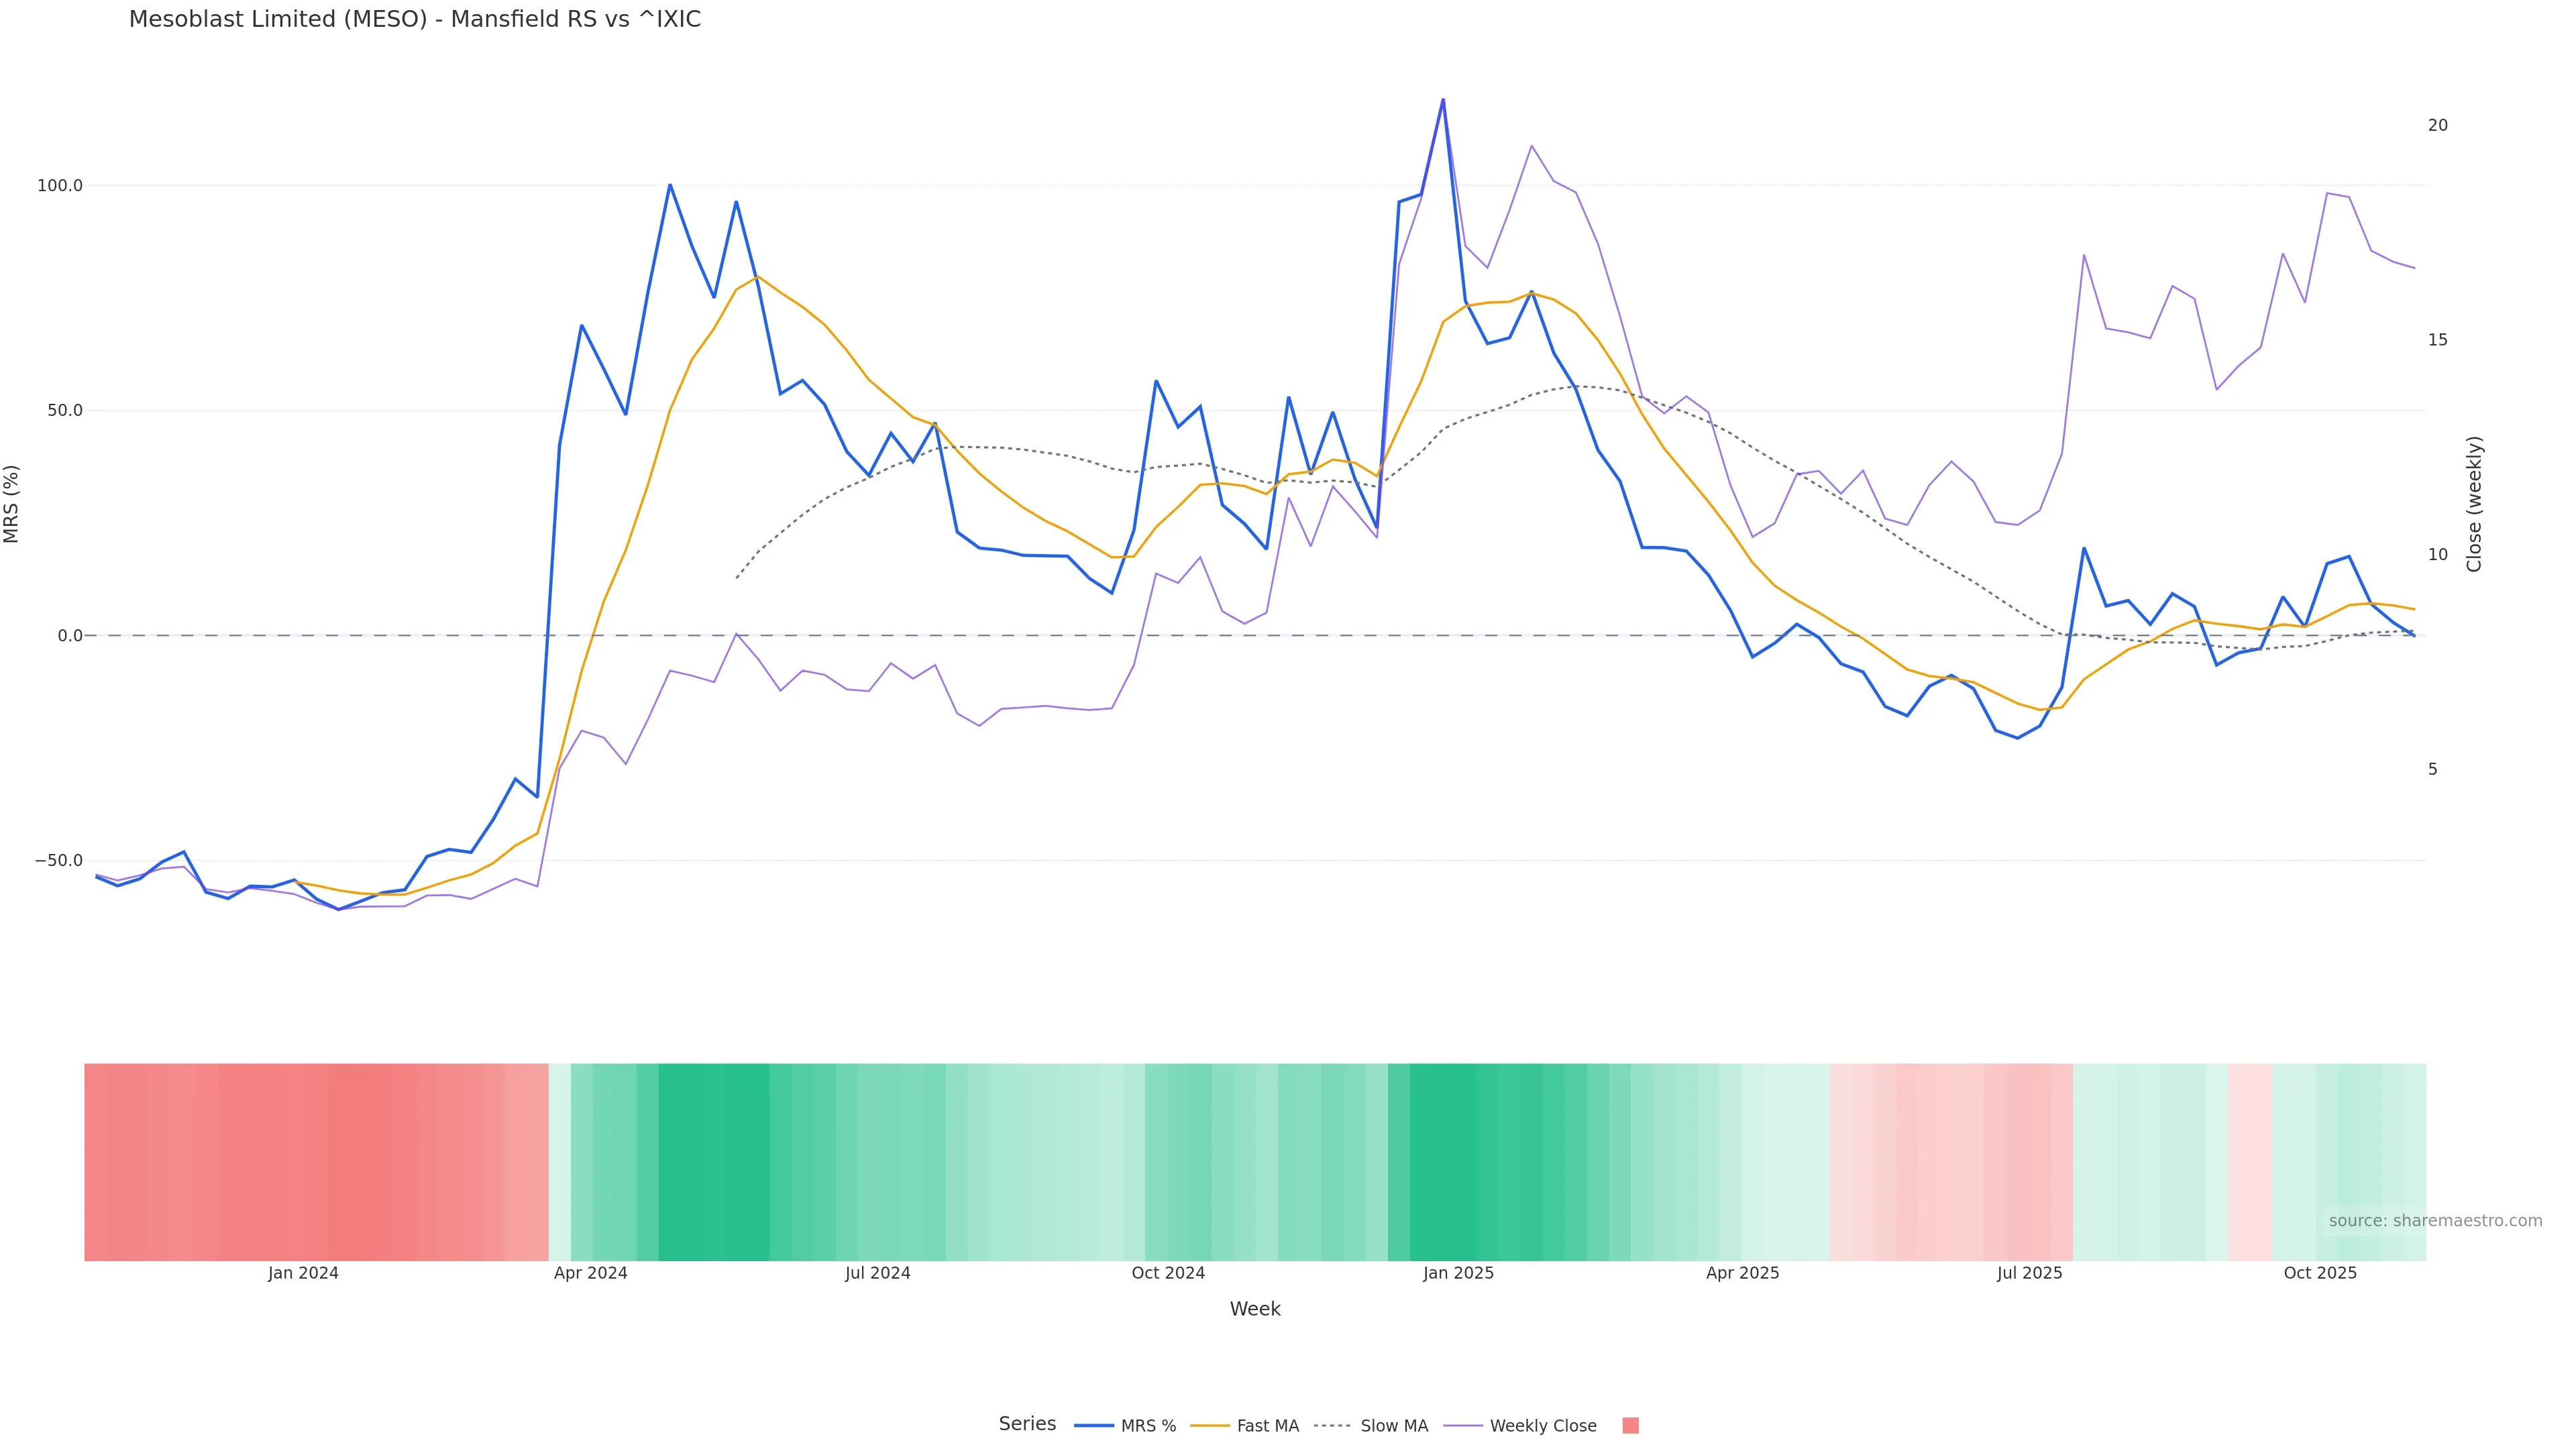Click the red legend color square
Viewport: 2576px width, 1449px height.
tap(1630, 1426)
